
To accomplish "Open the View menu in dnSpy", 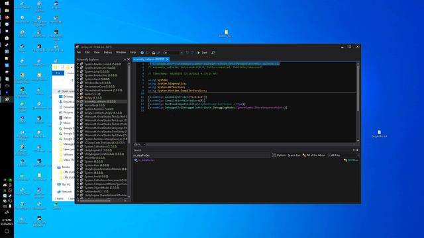I will (97, 52).
